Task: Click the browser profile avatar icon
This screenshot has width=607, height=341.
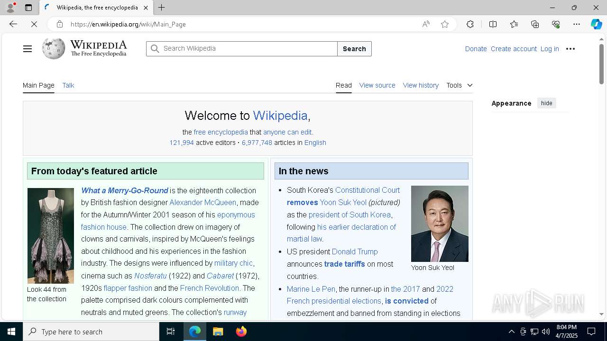Action: click(10, 8)
